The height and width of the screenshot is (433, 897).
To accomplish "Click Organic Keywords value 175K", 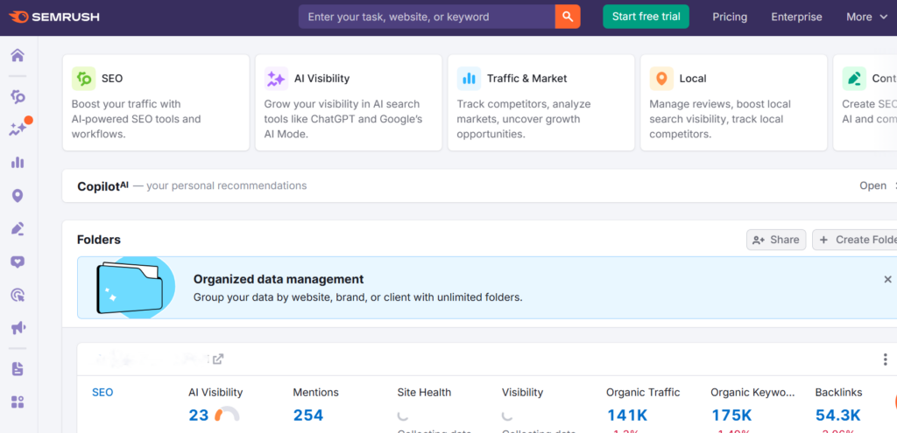I will (731, 415).
